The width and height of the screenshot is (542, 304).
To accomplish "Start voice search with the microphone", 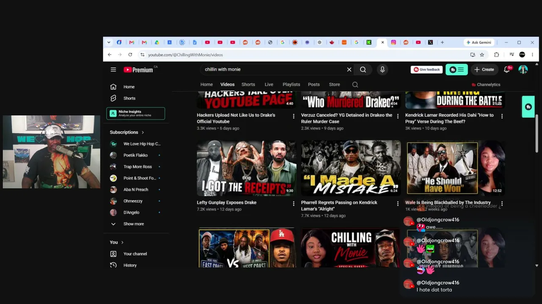I will (382, 70).
